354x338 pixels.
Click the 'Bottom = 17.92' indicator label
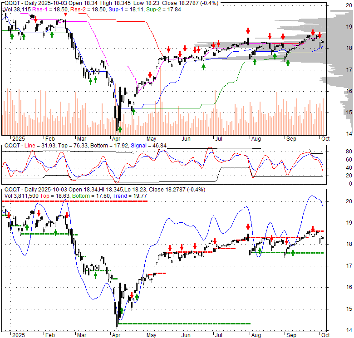pos(109,146)
